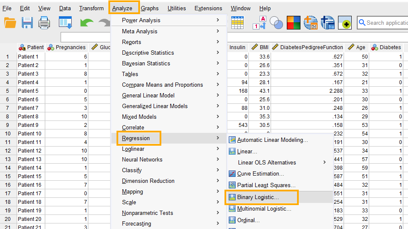
Task: Click the globe with blue table toolbar icon
Action: click(x=328, y=23)
